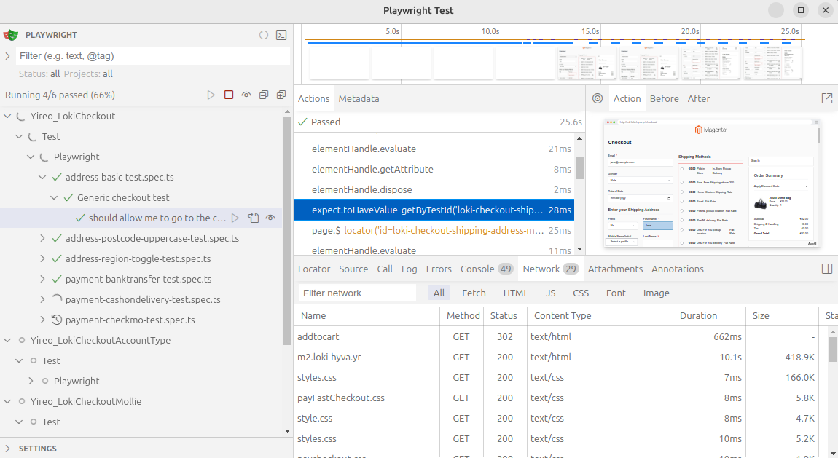Expand address-postcode-uppercase-test.spec.ts
The image size is (838, 458).
[43, 238]
